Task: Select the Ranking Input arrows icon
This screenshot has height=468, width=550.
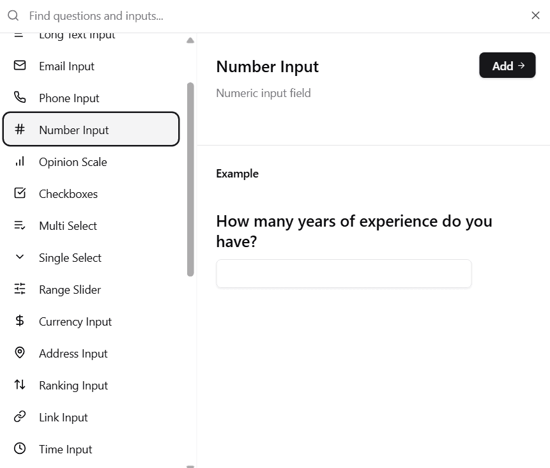Action: point(19,385)
